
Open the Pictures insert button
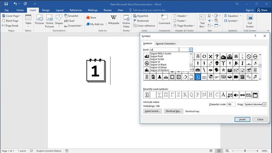click(40, 20)
